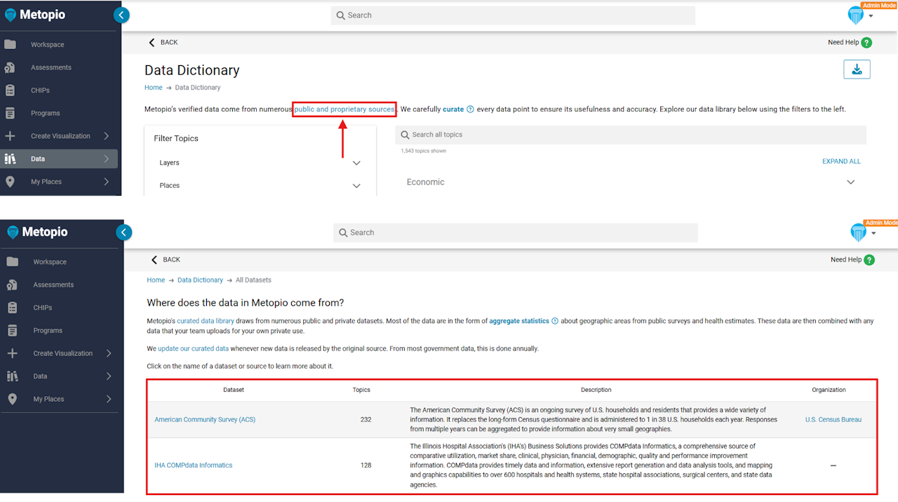Click the Assessments icon on All Datasets page sidebar
This screenshot has height=502, width=898.
point(13,285)
